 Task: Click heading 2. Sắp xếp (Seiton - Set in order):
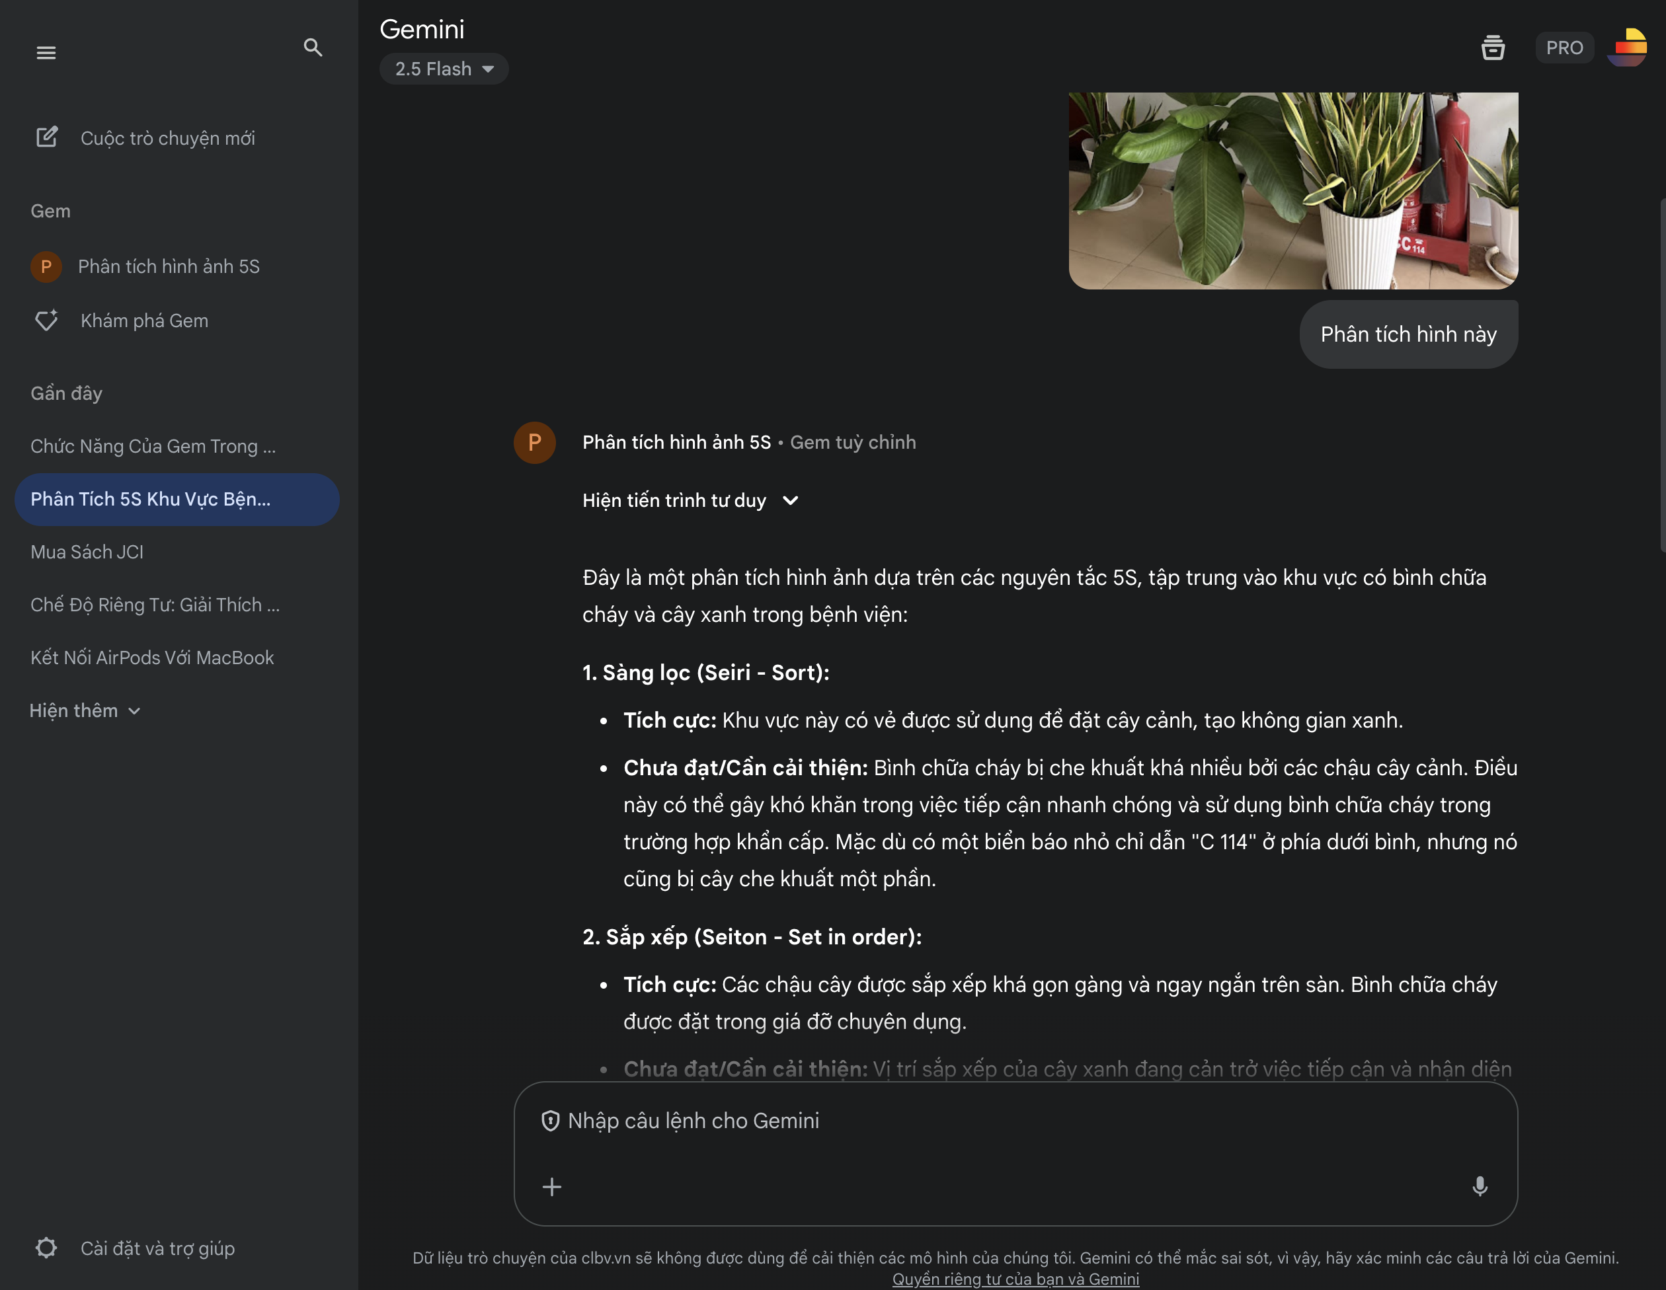click(752, 937)
